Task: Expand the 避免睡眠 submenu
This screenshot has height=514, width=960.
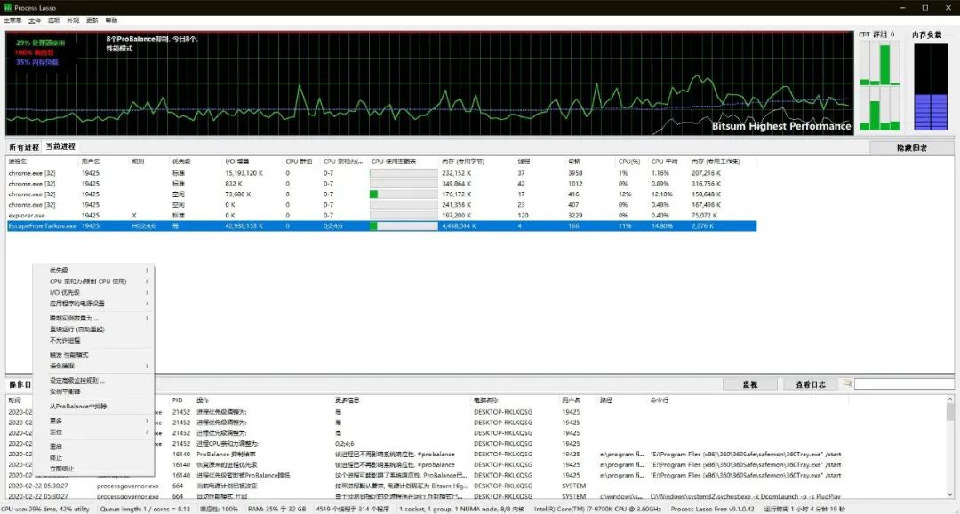Action: pyautogui.click(x=93, y=366)
